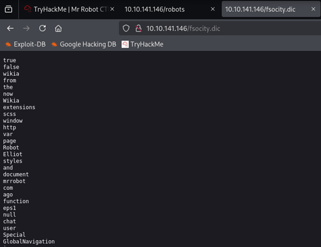
Task: Close the TryHackMe Mr Robot tab
Action: (x=112, y=9)
